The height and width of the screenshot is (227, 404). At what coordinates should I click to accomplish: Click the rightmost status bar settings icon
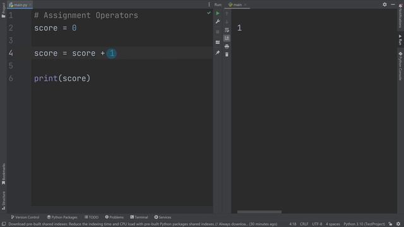point(398,224)
